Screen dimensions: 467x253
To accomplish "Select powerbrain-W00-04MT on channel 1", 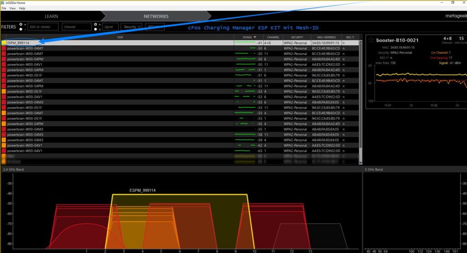I will tap(180, 80).
